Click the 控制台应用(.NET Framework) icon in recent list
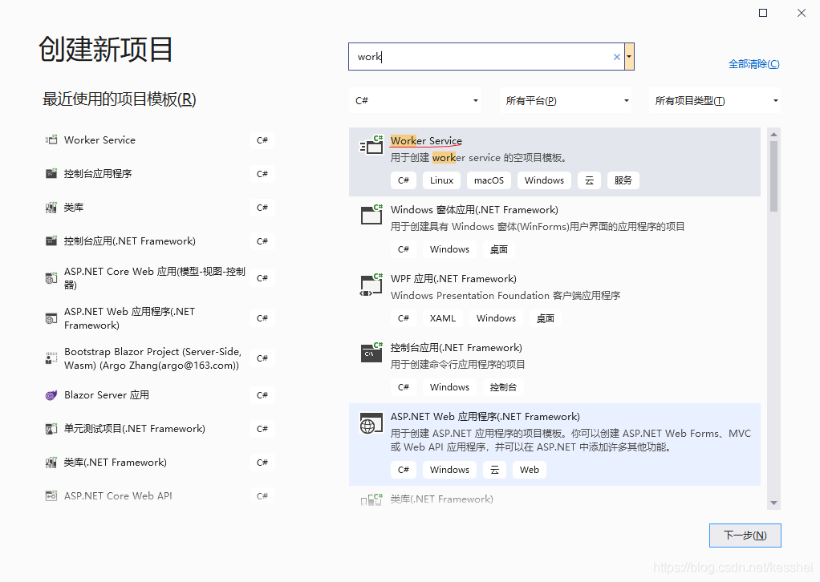The height and width of the screenshot is (582, 820). click(51, 240)
